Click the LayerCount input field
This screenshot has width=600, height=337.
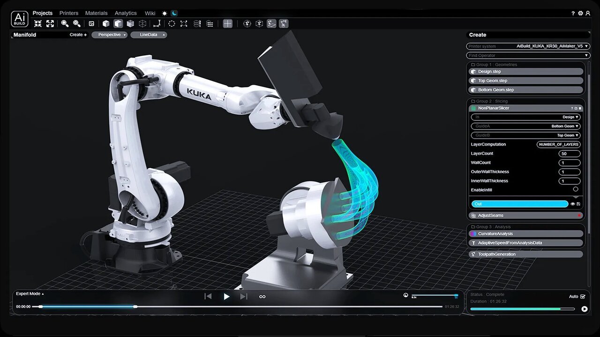point(569,154)
